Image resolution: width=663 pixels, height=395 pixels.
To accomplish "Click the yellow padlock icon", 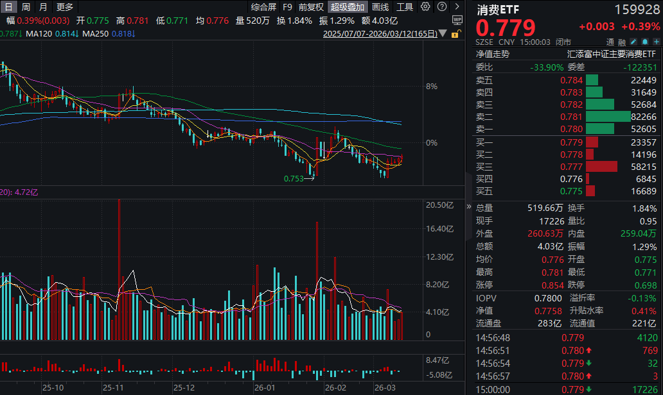I will point(455,33).
